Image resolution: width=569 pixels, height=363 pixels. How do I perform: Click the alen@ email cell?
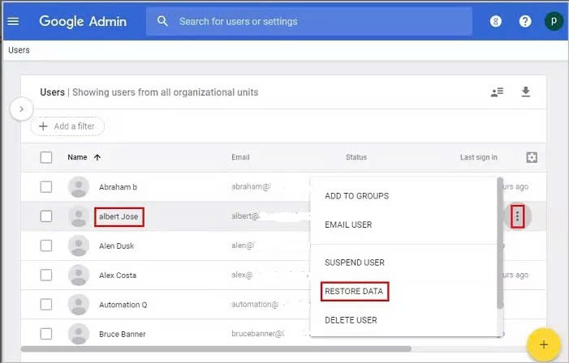tap(243, 246)
